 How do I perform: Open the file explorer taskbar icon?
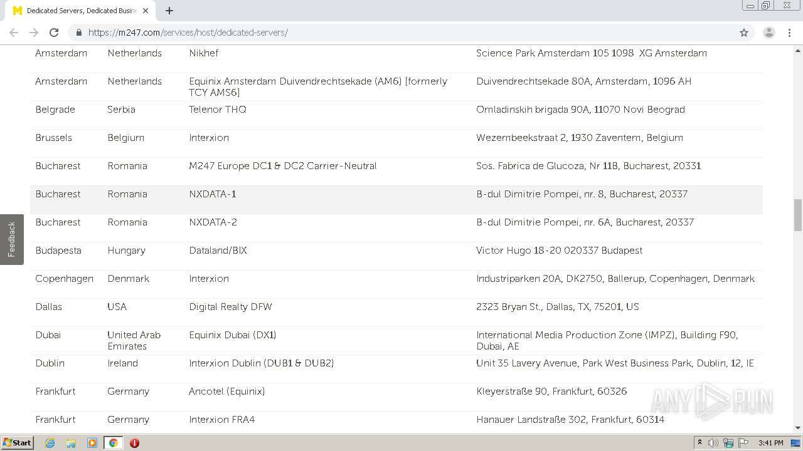coord(71,443)
